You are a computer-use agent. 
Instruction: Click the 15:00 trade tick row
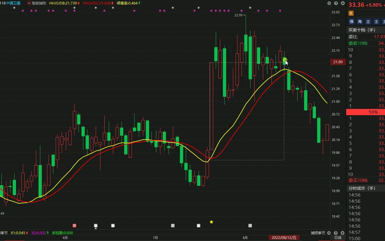[x=365, y=238]
